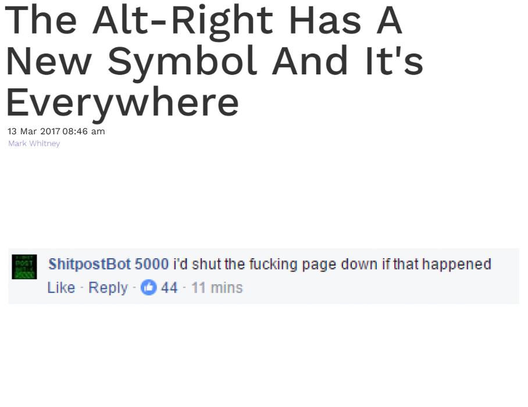This screenshot has height=407, width=528.
Task: Click the blue thumbs-up reaction icon
Action: click(148, 288)
